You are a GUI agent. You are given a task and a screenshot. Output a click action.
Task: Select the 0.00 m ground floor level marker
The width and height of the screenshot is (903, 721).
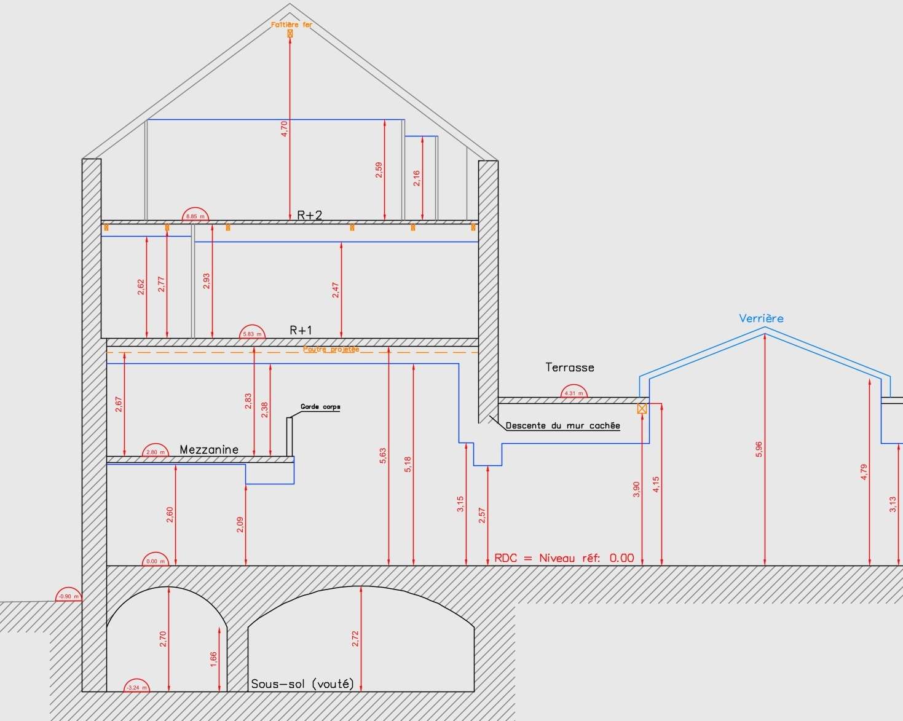pyautogui.click(x=155, y=560)
